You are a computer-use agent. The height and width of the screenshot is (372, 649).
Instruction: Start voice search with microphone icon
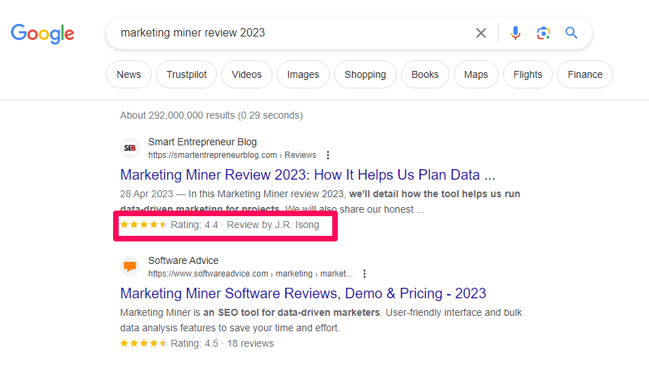click(x=516, y=33)
